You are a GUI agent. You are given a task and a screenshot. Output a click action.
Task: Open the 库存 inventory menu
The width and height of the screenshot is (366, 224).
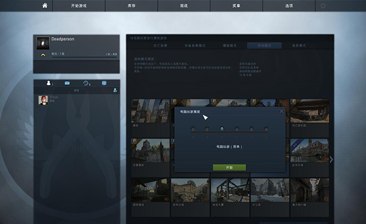click(131, 5)
